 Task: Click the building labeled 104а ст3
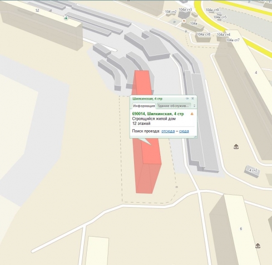pos(185,13)
